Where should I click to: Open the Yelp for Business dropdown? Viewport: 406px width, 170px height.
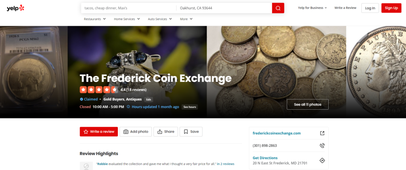pyautogui.click(x=312, y=8)
